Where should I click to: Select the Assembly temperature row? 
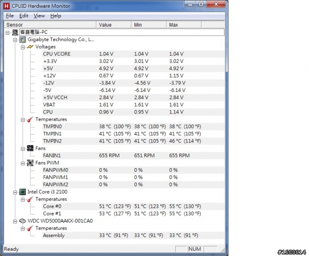(133, 236)
